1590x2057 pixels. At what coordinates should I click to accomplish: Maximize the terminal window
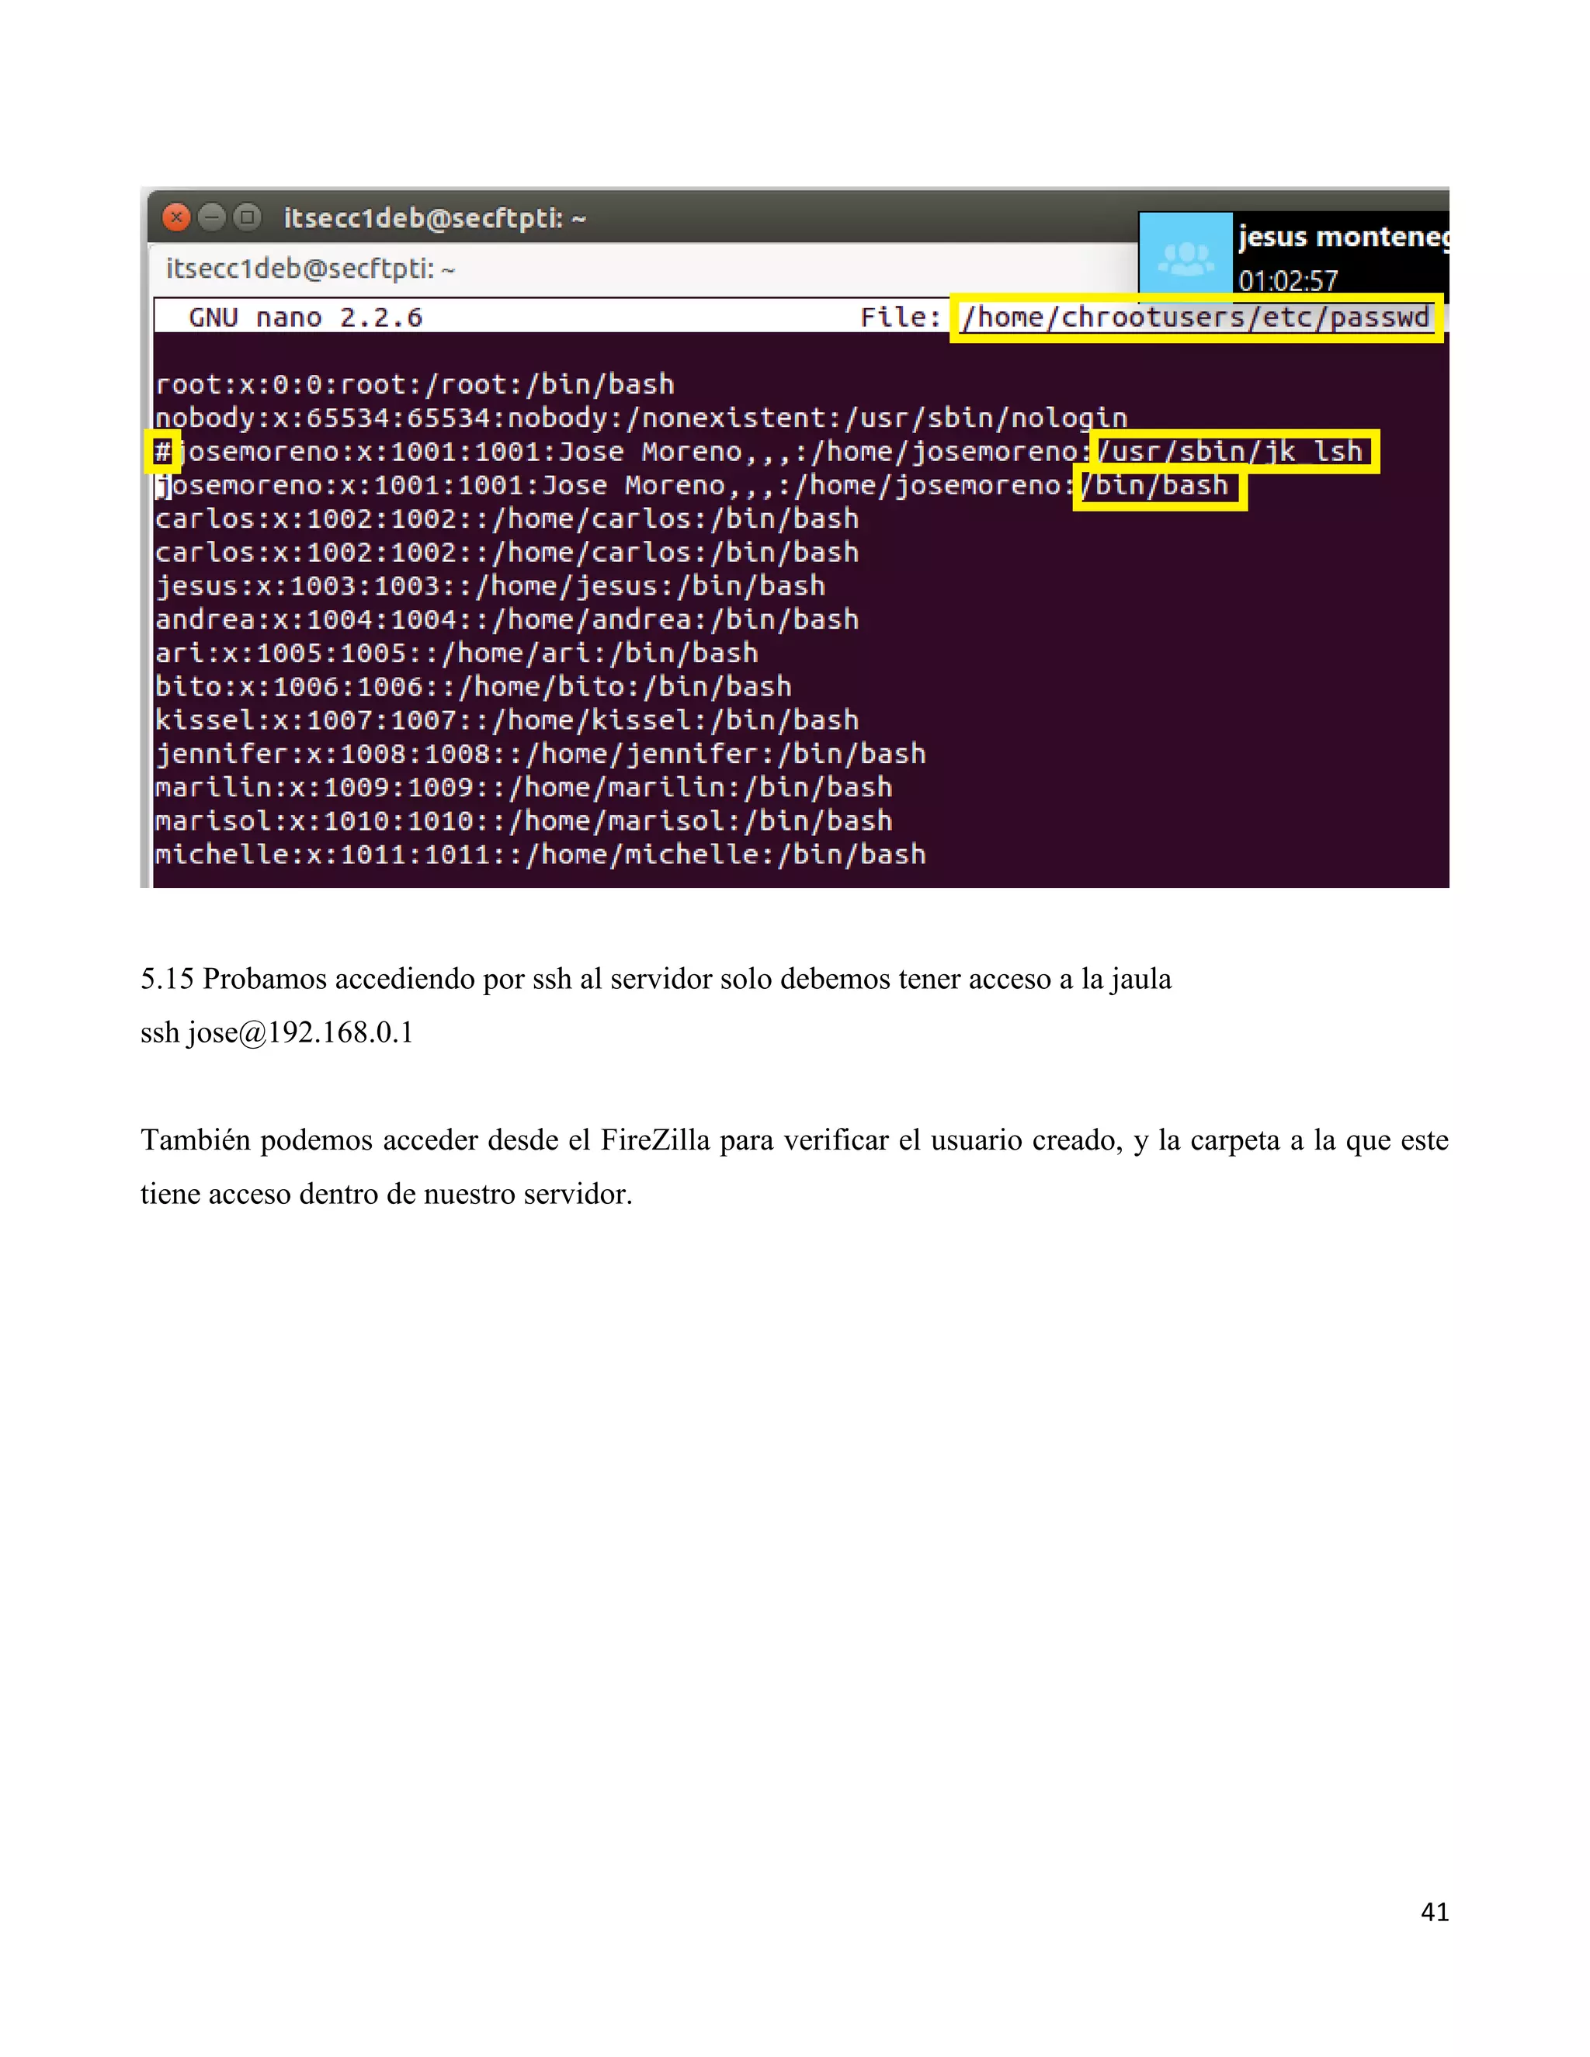coord(248,217)
